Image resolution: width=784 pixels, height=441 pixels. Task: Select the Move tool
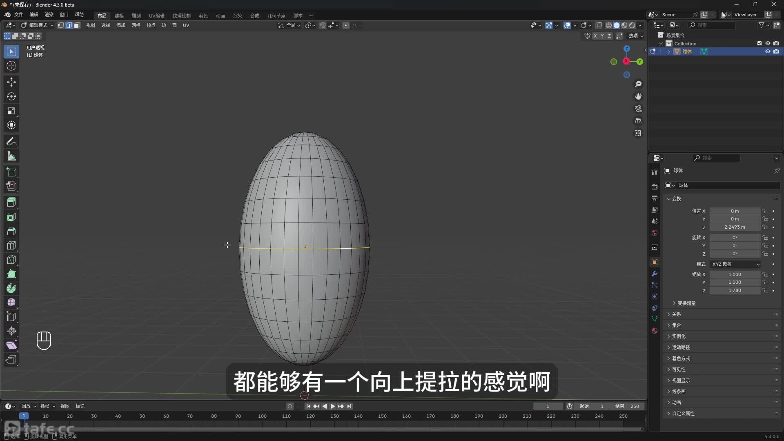[x=11, y=82]
